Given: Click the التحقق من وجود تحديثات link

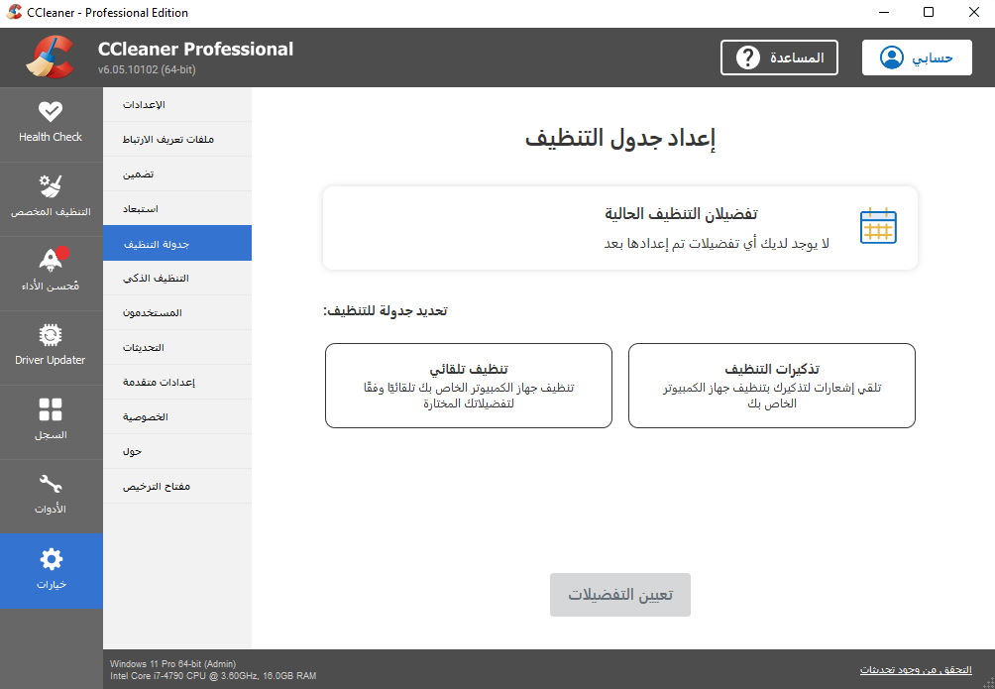Looking at the screenshot, I should coord(916,670).
